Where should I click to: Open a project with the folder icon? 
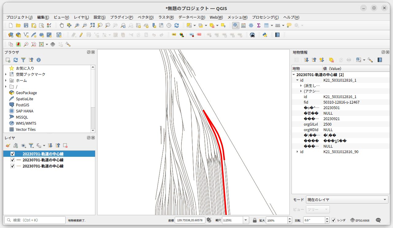tap(18, 26)
